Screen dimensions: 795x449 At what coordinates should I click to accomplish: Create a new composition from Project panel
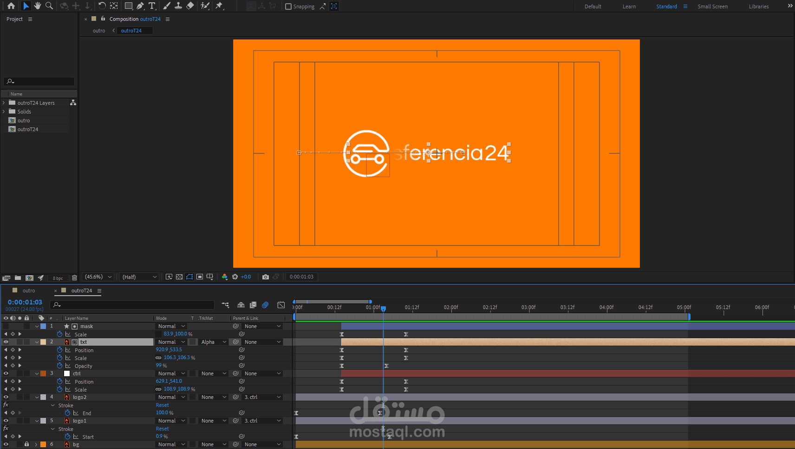pyautogui.click(x=29, y=278)
